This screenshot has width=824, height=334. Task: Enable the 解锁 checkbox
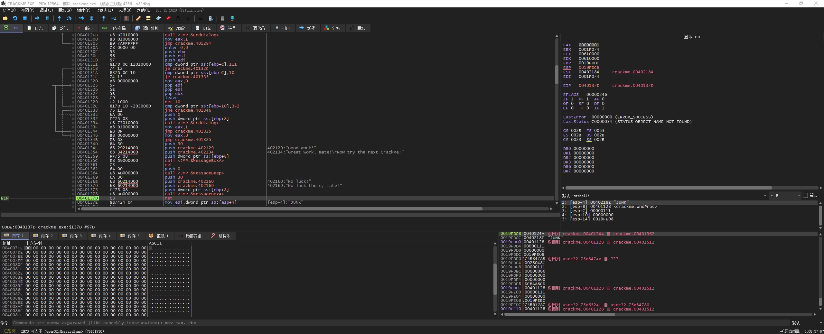point(805,195)
